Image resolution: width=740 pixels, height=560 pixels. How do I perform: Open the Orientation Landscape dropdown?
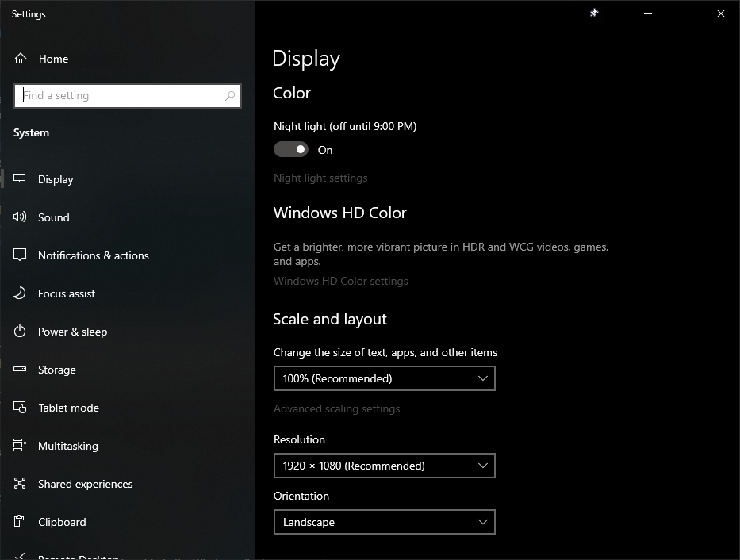[384, 522]
